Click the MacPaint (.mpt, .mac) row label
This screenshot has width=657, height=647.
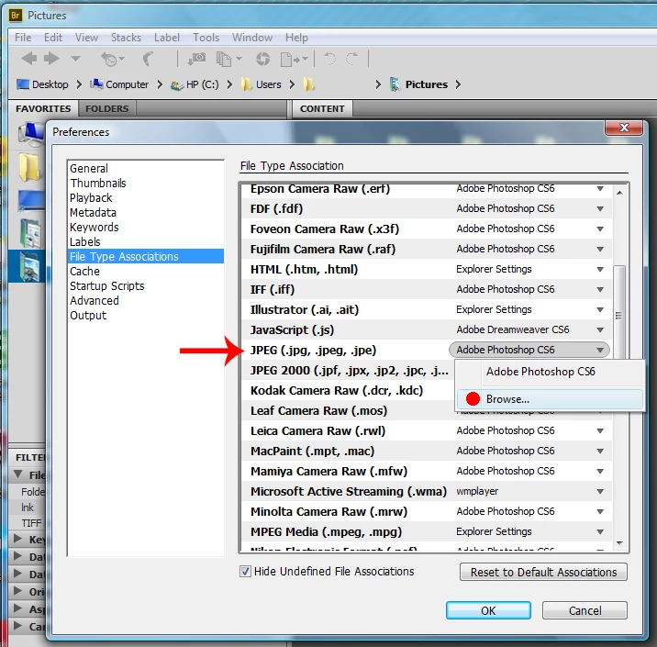312,451
